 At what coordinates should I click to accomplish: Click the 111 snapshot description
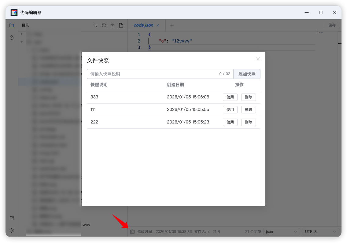(93, 109)
